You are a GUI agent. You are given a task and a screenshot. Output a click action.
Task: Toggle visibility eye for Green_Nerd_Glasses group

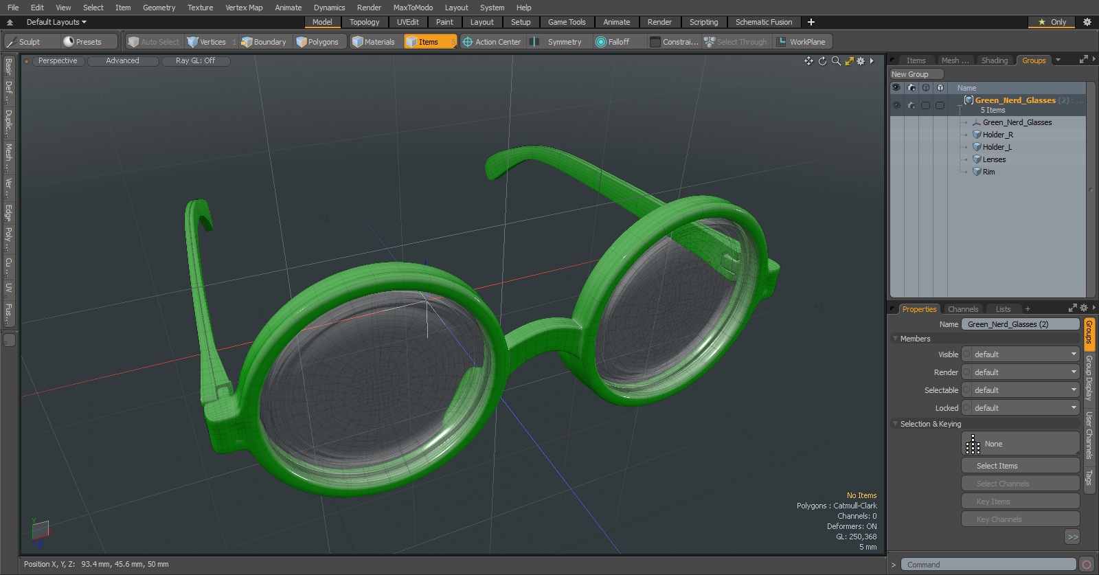(896, 105)
